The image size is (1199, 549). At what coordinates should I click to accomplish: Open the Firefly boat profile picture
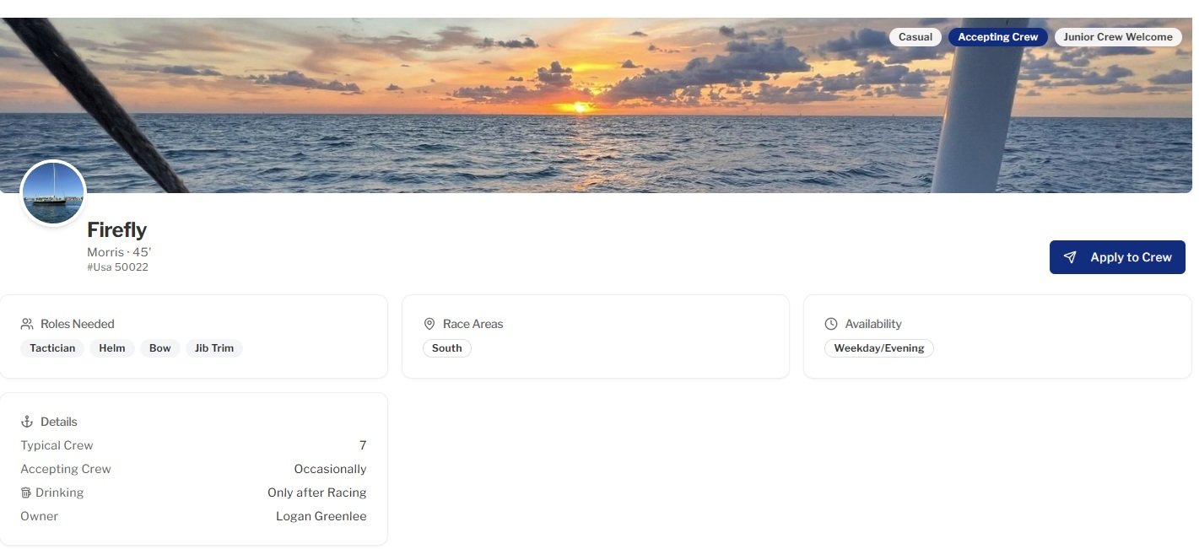pyautogui.click(x=53, y=193)
